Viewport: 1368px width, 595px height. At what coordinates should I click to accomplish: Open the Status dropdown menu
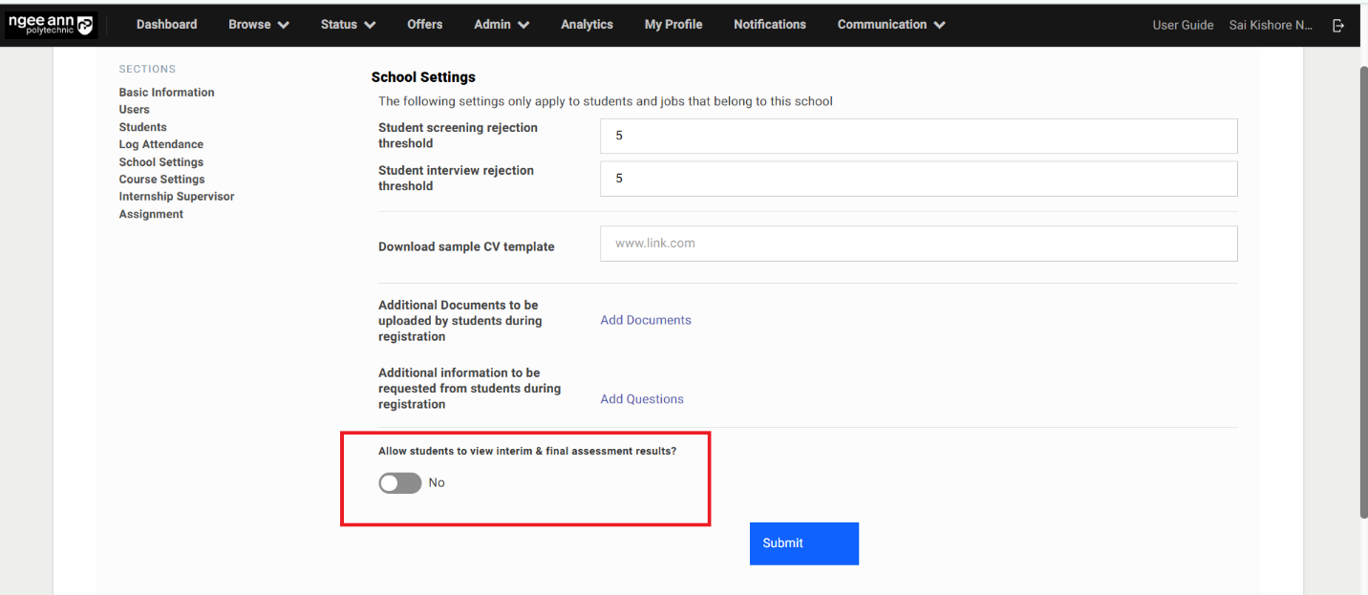[x=348, y=25]
